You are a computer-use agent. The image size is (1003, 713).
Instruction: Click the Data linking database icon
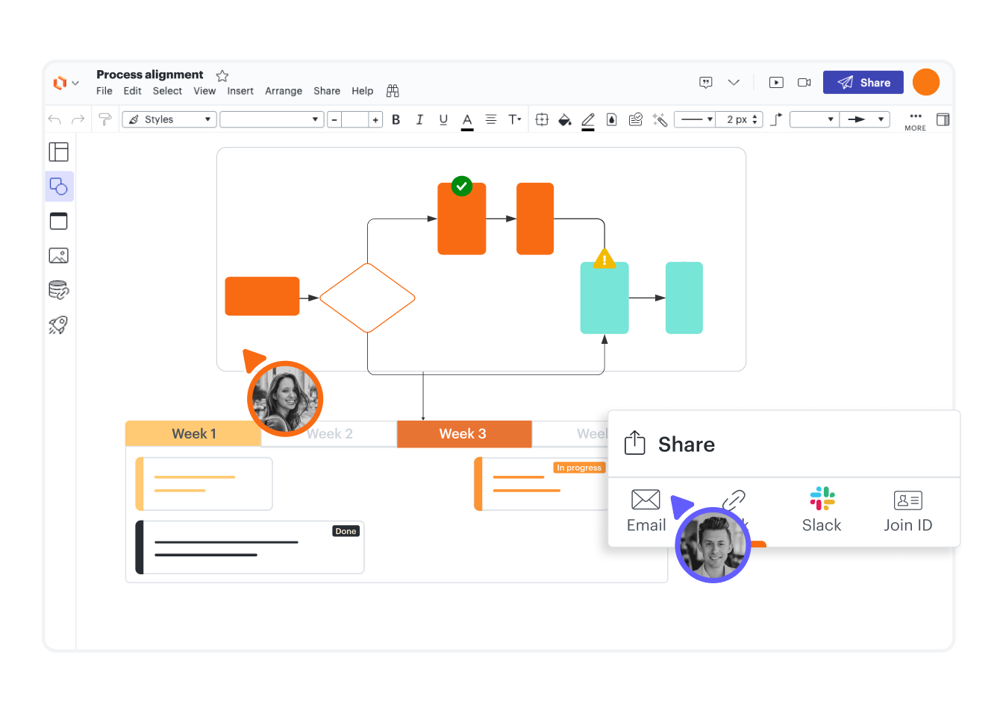tap(58, 290)
